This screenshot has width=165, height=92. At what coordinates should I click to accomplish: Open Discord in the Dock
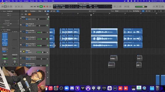72,88
